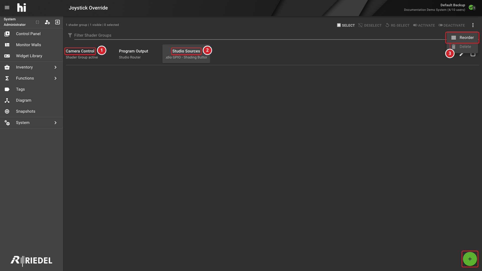Open user settings icon
Viewport: 482px width, 271px height.
point(47,22)
